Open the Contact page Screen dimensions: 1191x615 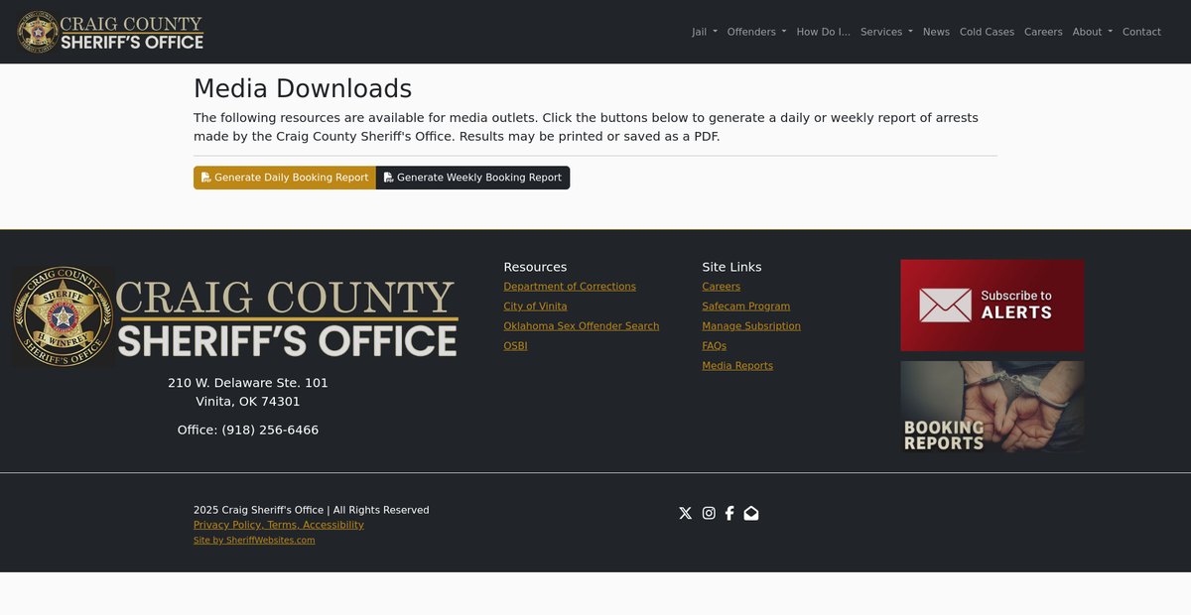pos(1141,32)
